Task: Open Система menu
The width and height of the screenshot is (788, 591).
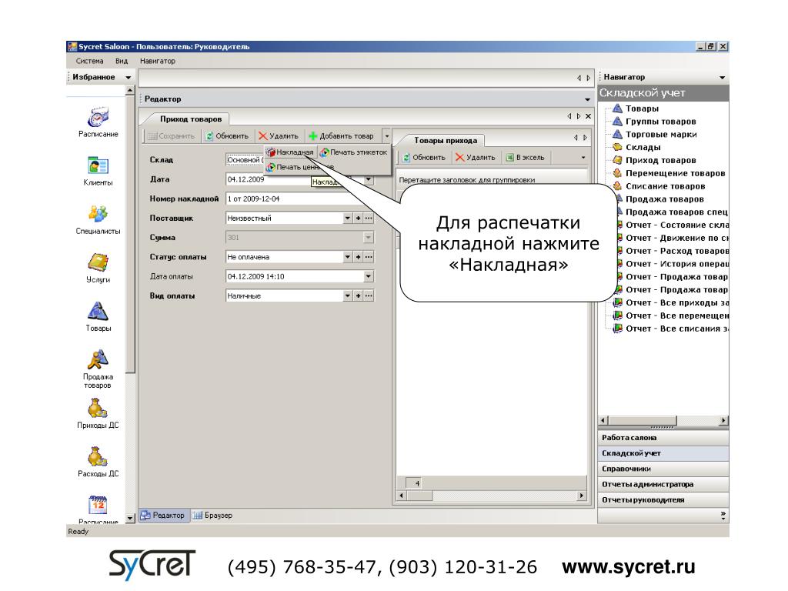Action: click(89, 61)
